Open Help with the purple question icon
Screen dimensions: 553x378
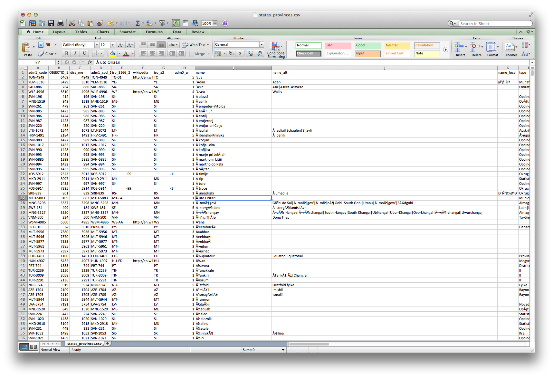(x=225, y=23)
